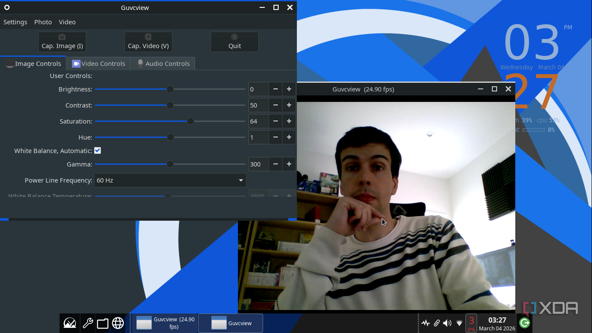
Task: Decrease Brightness with the minus button
Action: 276,89
